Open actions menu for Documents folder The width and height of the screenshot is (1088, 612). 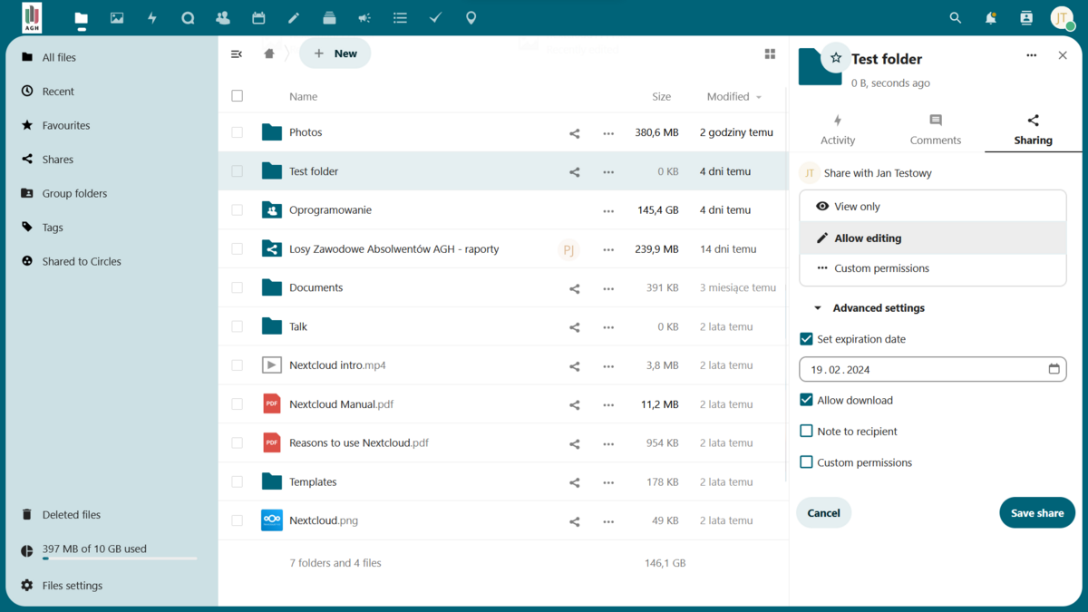point(608,288)
